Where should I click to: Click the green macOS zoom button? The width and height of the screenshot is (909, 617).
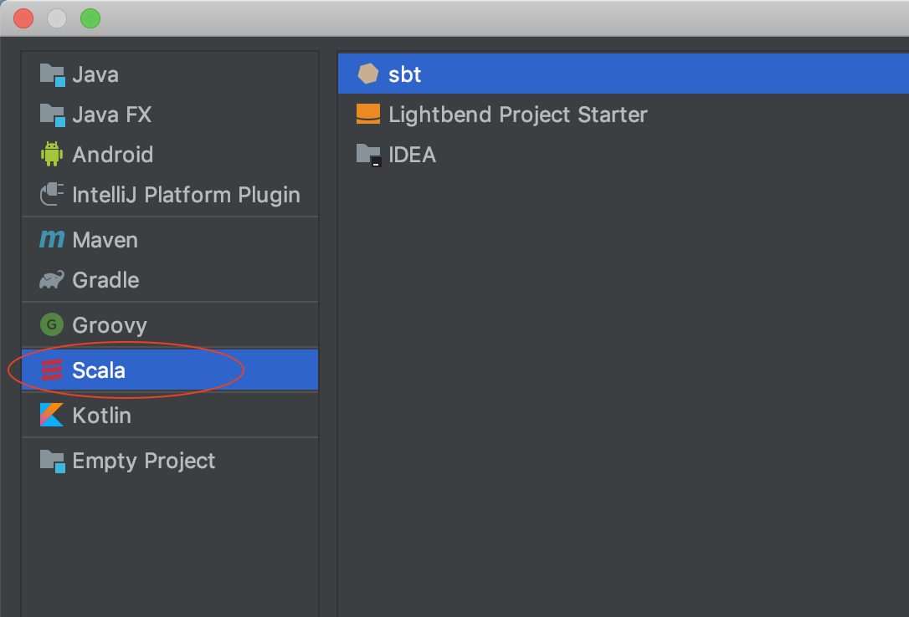90,18
